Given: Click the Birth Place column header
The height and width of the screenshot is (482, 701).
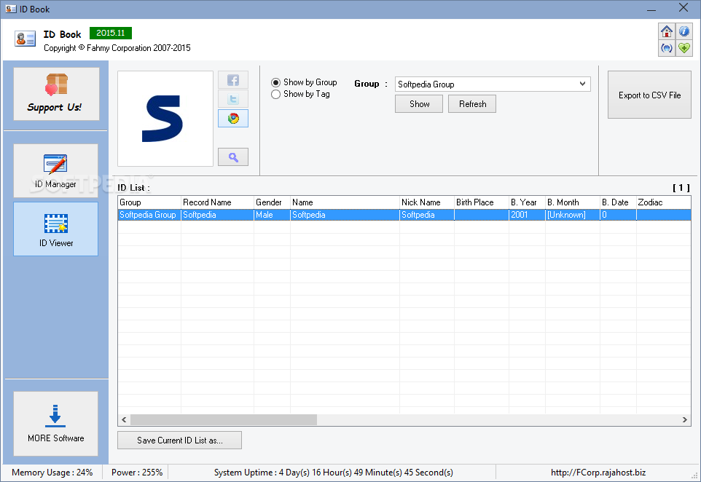Looking at the screenshot, I should (482, 202).
